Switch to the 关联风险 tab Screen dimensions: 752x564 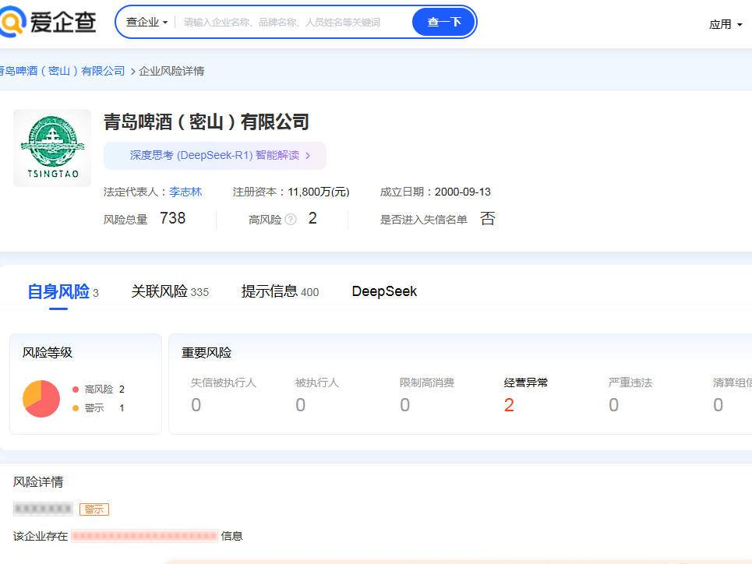160,291
